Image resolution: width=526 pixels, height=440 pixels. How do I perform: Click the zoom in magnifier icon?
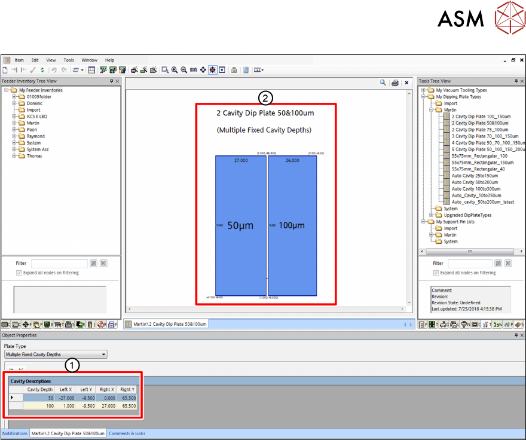point(175,70)
